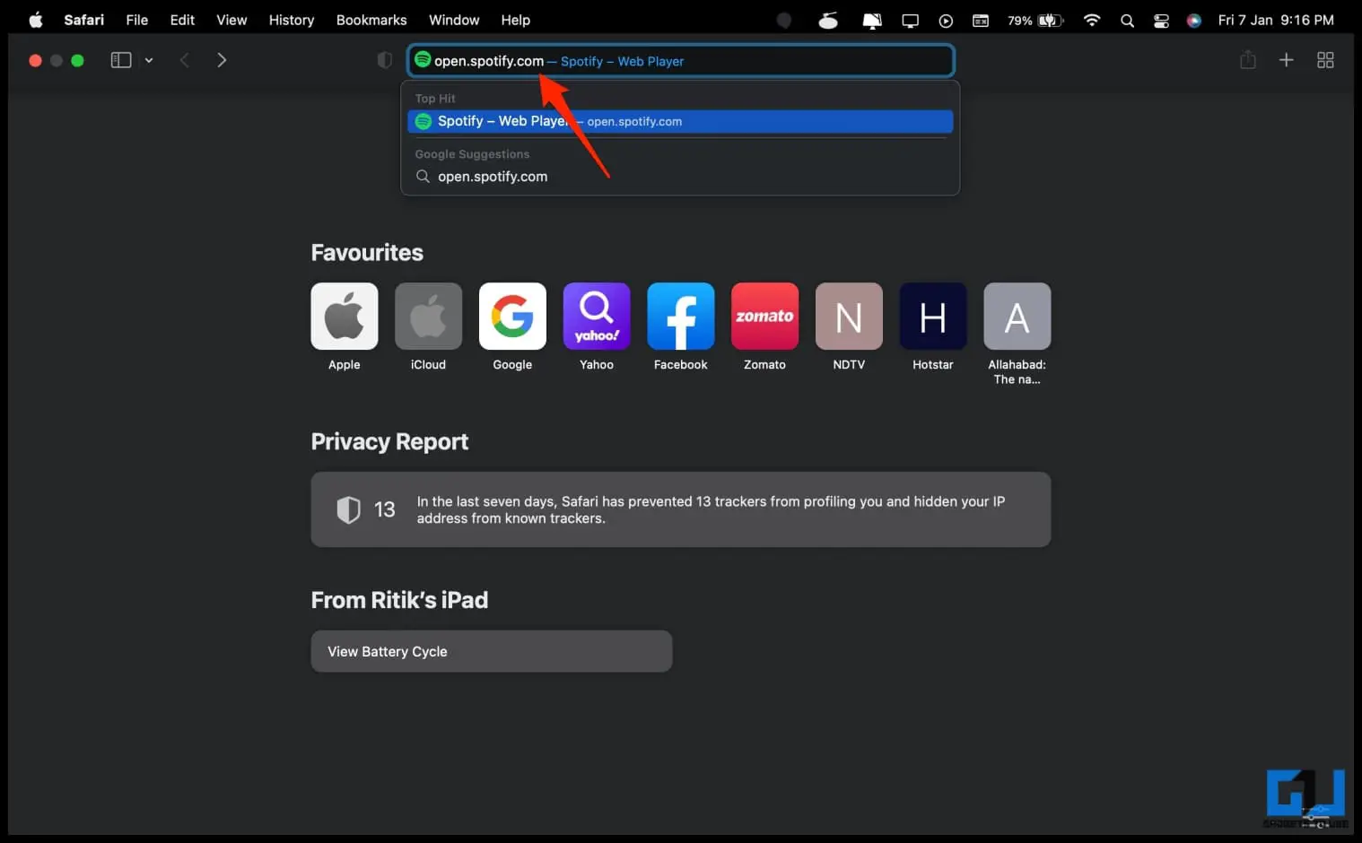The image size is (1362, 843).
Task: Open Spotlight search in menu bar
Action: (1128, 20)
